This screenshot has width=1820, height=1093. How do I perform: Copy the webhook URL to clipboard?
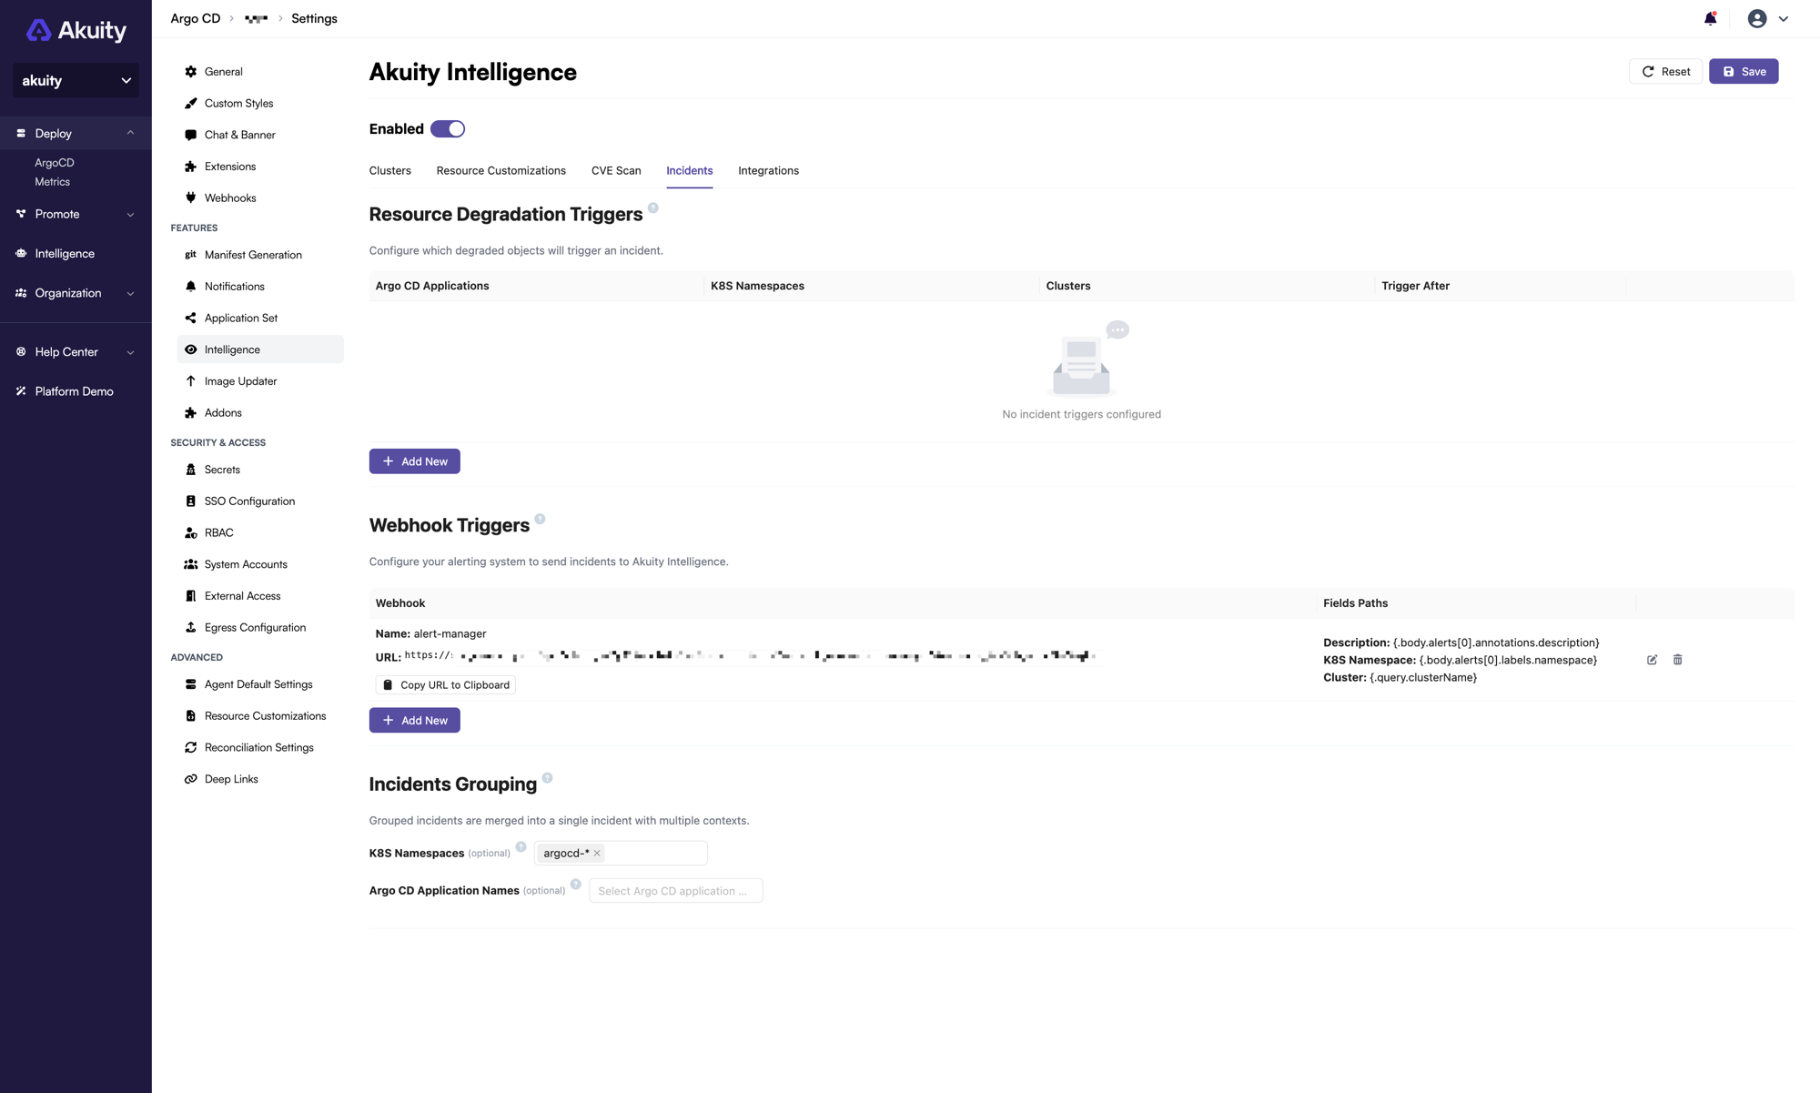click(444, 684)
